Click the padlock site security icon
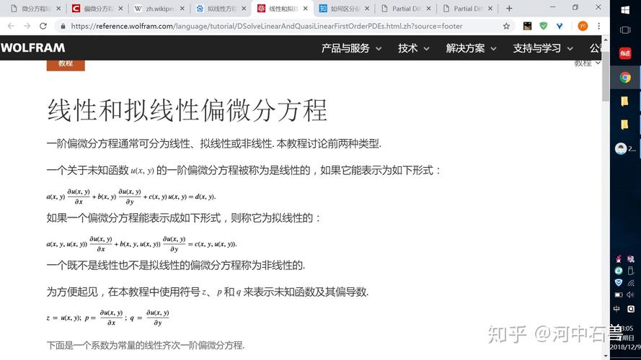 tap(63, 26)
